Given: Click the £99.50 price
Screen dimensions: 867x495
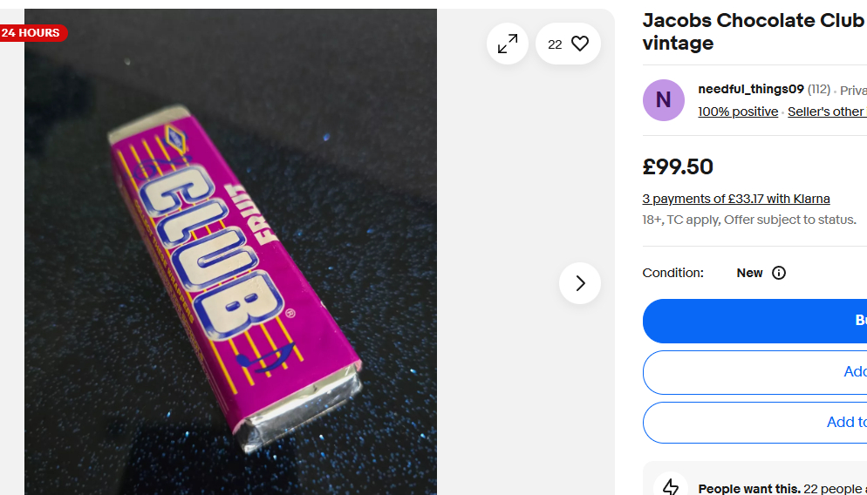Looking at the screenshot, I should coord(678,166).
